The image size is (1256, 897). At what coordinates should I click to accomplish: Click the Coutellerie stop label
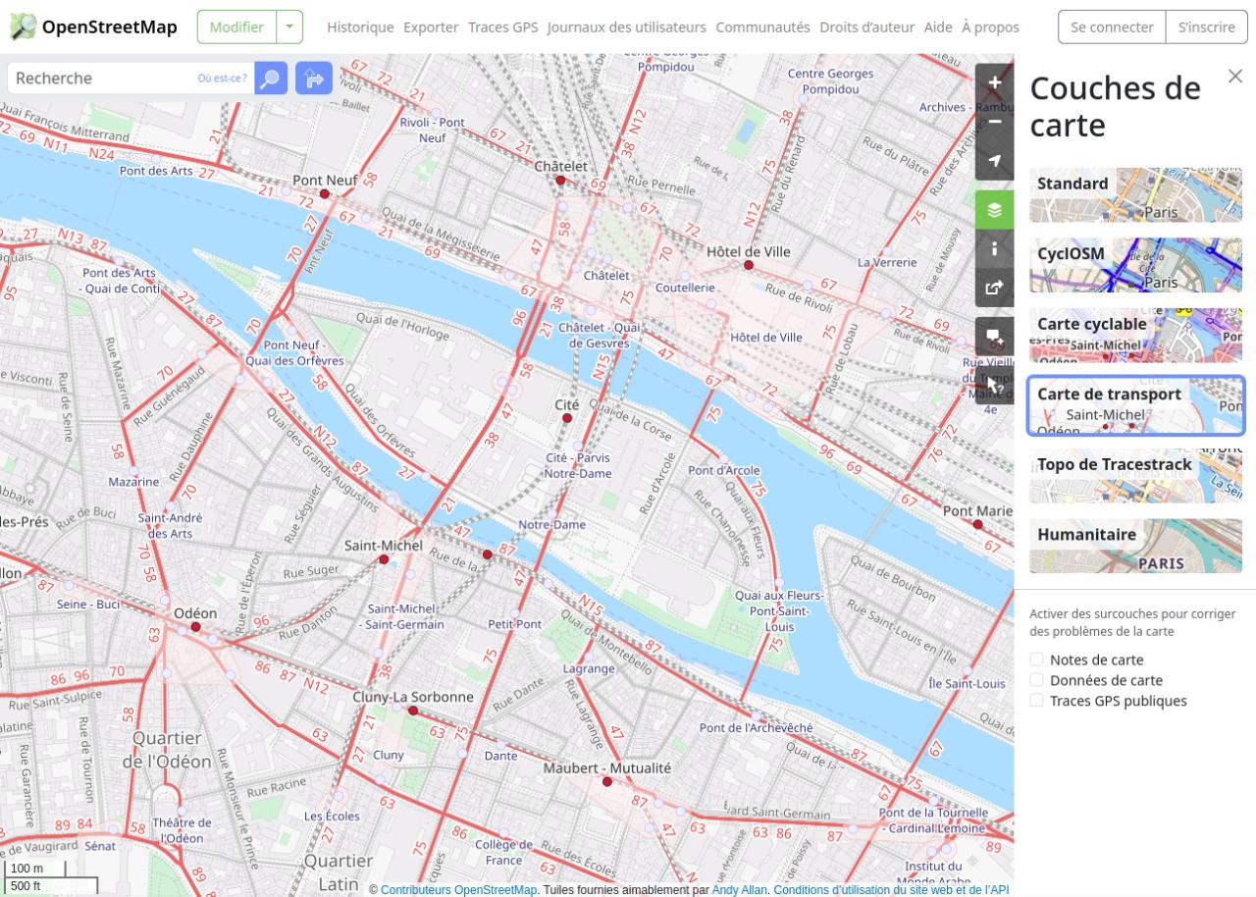685,288
